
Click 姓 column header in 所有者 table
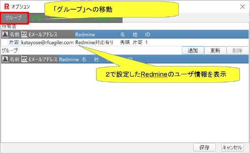(x=137, y=34)
